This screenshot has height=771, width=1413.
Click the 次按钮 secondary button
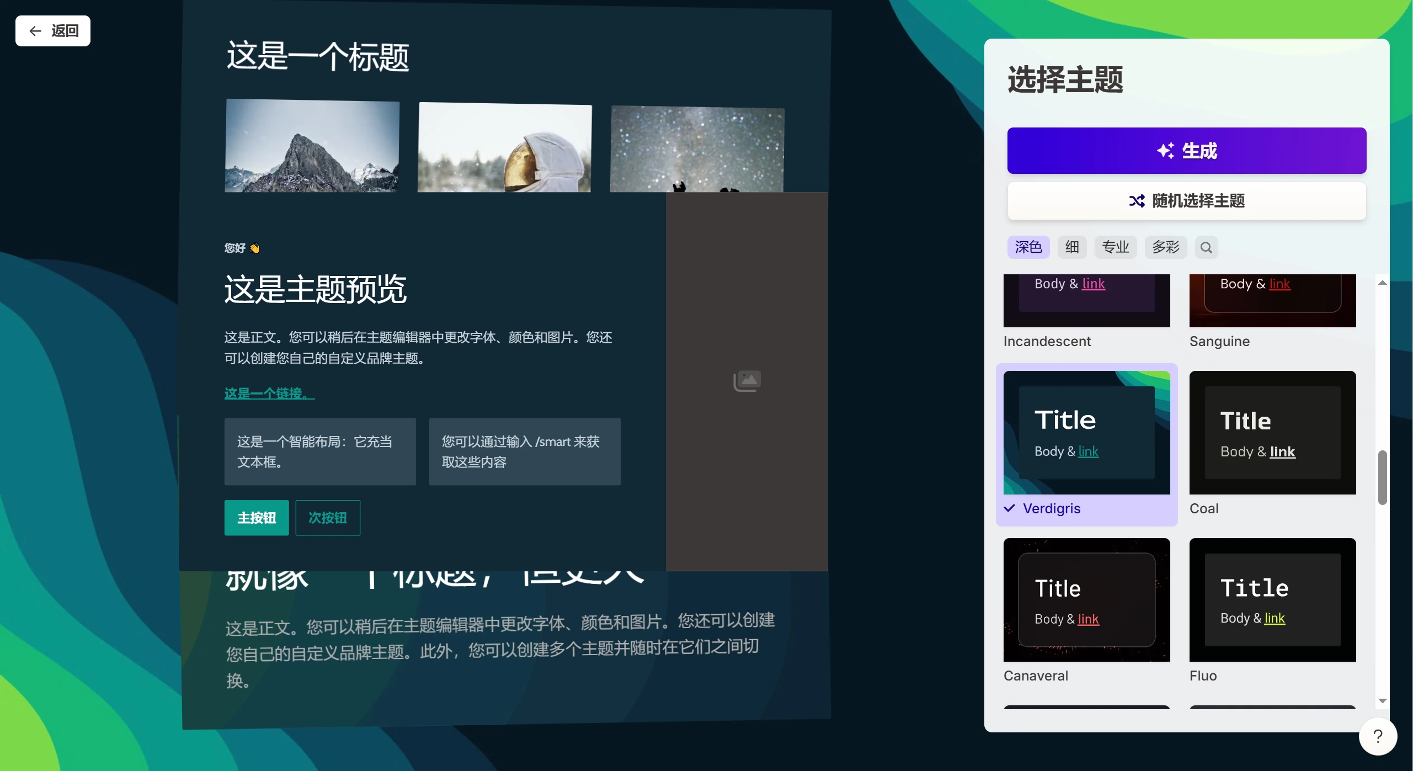[x=328, y=518]
